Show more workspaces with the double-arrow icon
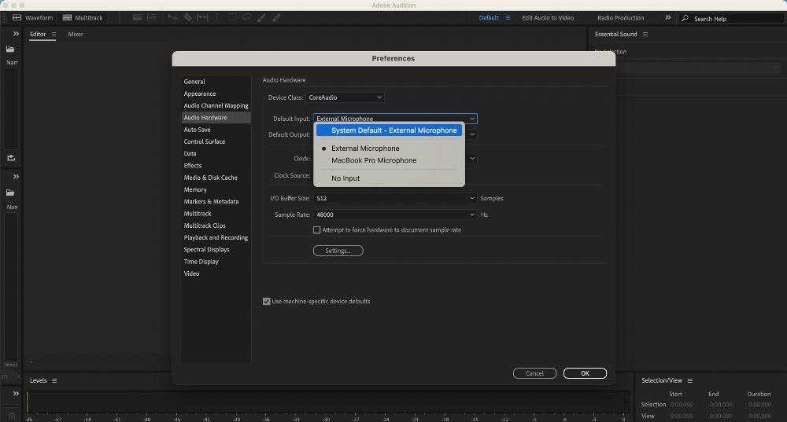This screenshot has height=422, width=787. pyautogui.click(x=668, y=17)
